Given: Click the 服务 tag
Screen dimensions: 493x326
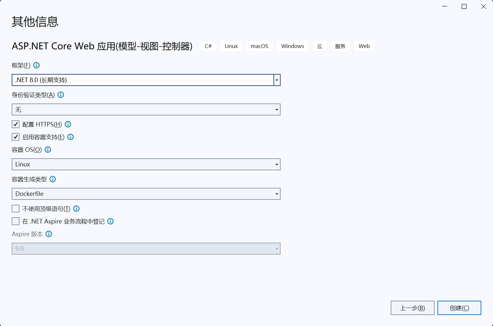Looking at the screenshot, I should pos(340,46).
